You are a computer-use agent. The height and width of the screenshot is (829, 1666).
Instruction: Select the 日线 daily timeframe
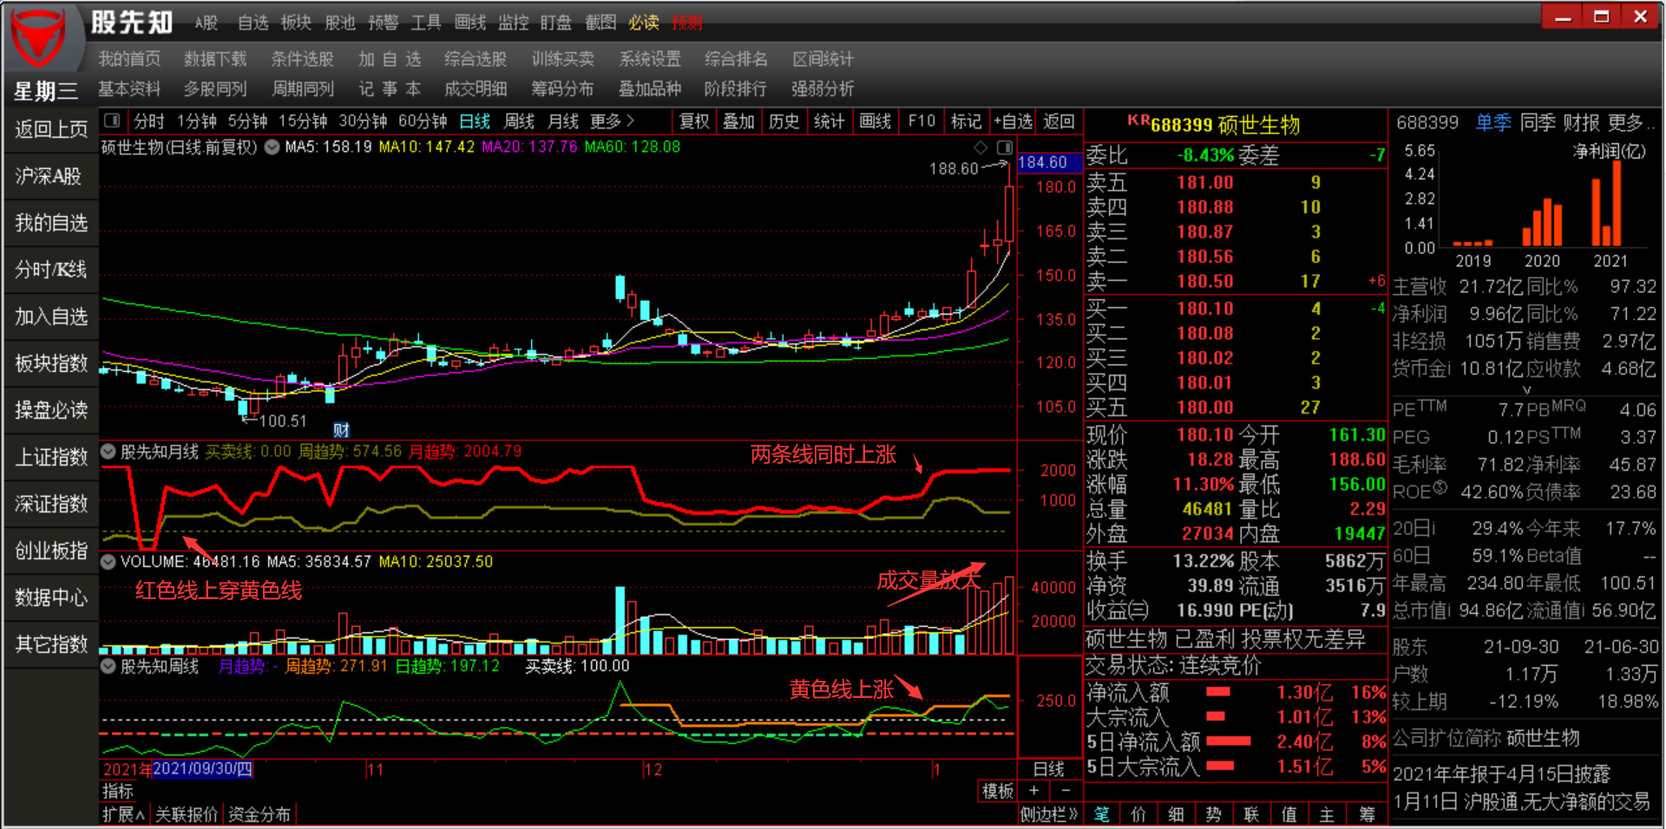[x=475, y=121]
